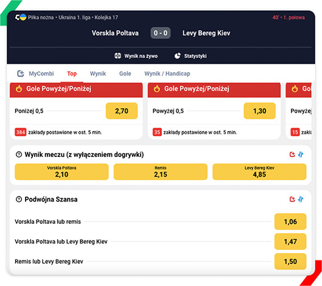Click the 384 bets placed badge
The height and width of the screenshot is (286, 322).
pyautogui.click(x=21, y=132)
